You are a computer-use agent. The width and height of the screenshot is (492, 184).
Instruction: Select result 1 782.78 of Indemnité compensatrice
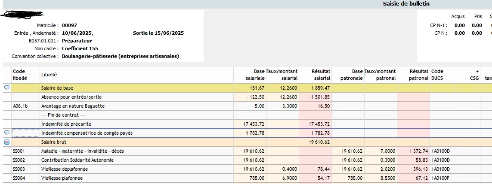pos(315,133)
